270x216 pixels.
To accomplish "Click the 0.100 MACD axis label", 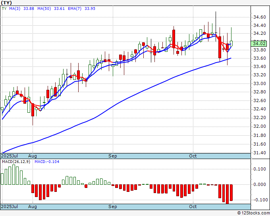I will point(260,169).
